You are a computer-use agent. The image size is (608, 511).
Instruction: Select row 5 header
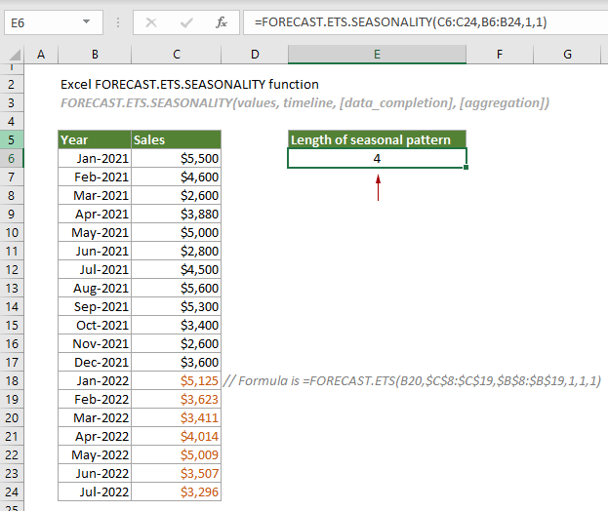pyautogui.click(x=12, y=139)
